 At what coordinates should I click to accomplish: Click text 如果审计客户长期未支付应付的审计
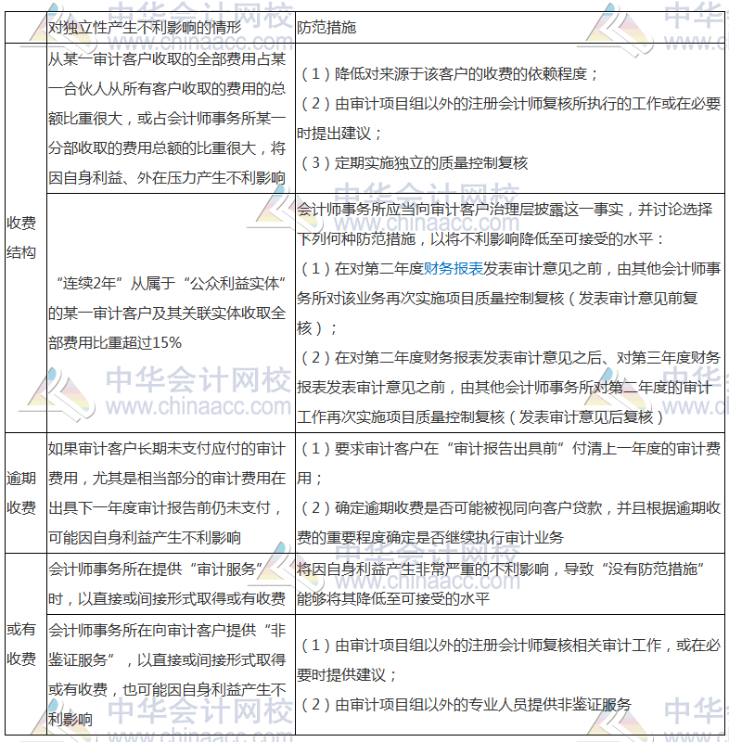(x=167, y=449)
